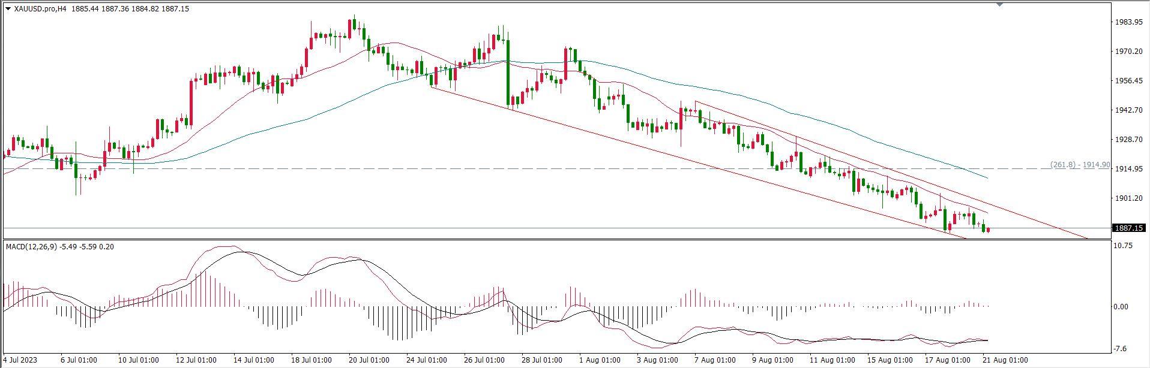Open the dropdown arrow beside XAUUSD.pro,H4

pos(8,9)
